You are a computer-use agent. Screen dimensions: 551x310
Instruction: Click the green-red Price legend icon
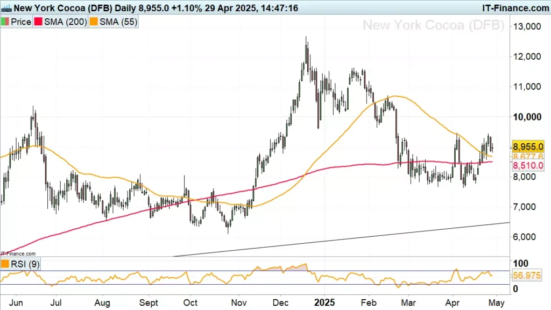[6, 22]
